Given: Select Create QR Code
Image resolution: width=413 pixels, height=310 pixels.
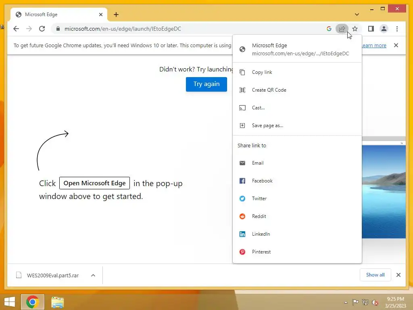Looking at the screenshot, I should click(297, 90).
